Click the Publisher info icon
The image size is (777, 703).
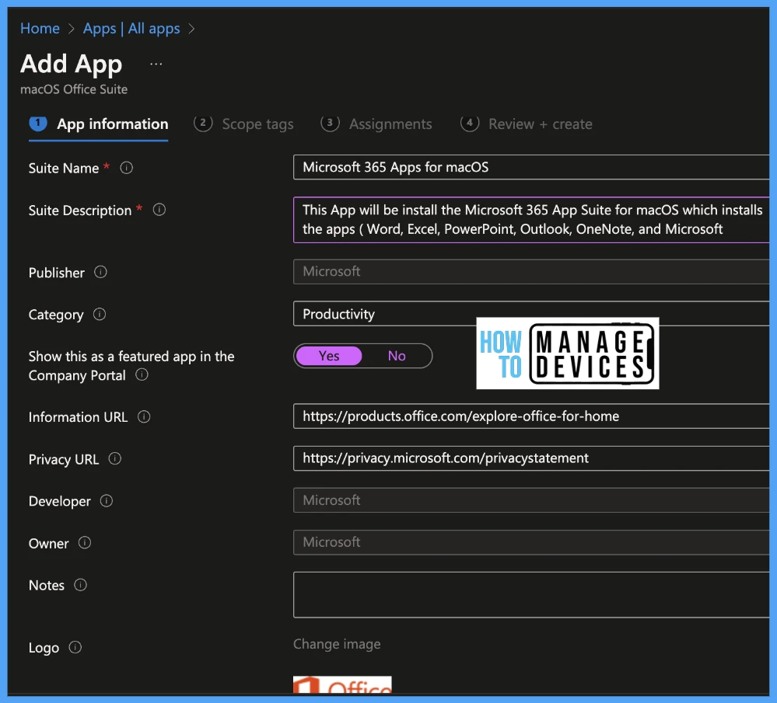pyautogui.click(x=100, y=273)
